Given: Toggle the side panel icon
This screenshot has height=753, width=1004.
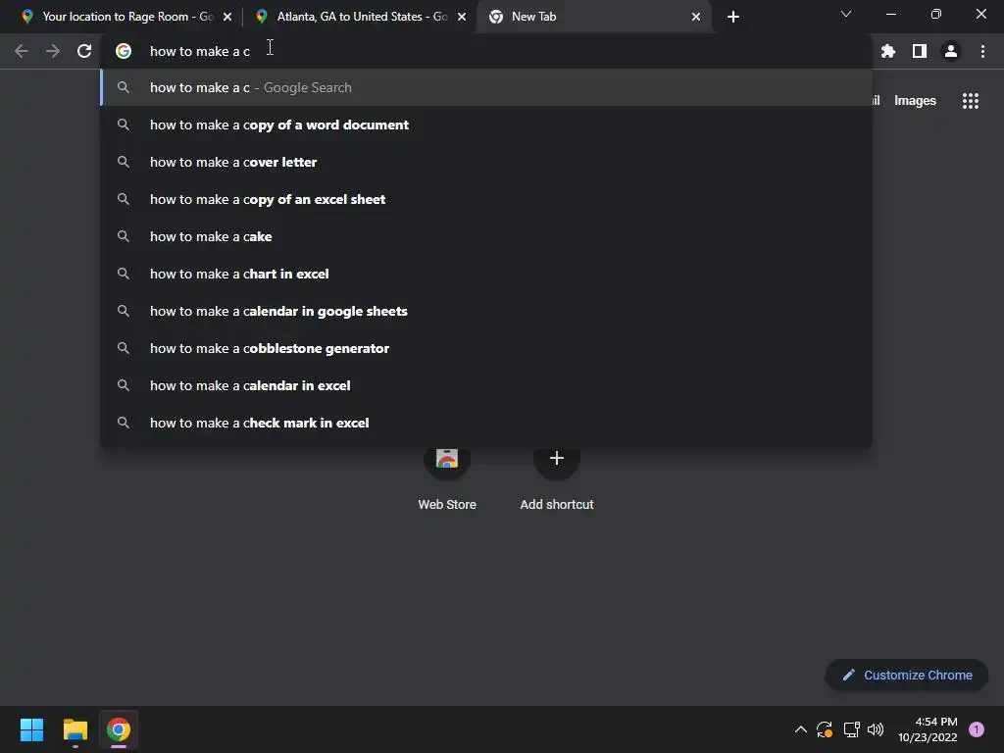Looking at the screenshot, I should tap(920, 51).
